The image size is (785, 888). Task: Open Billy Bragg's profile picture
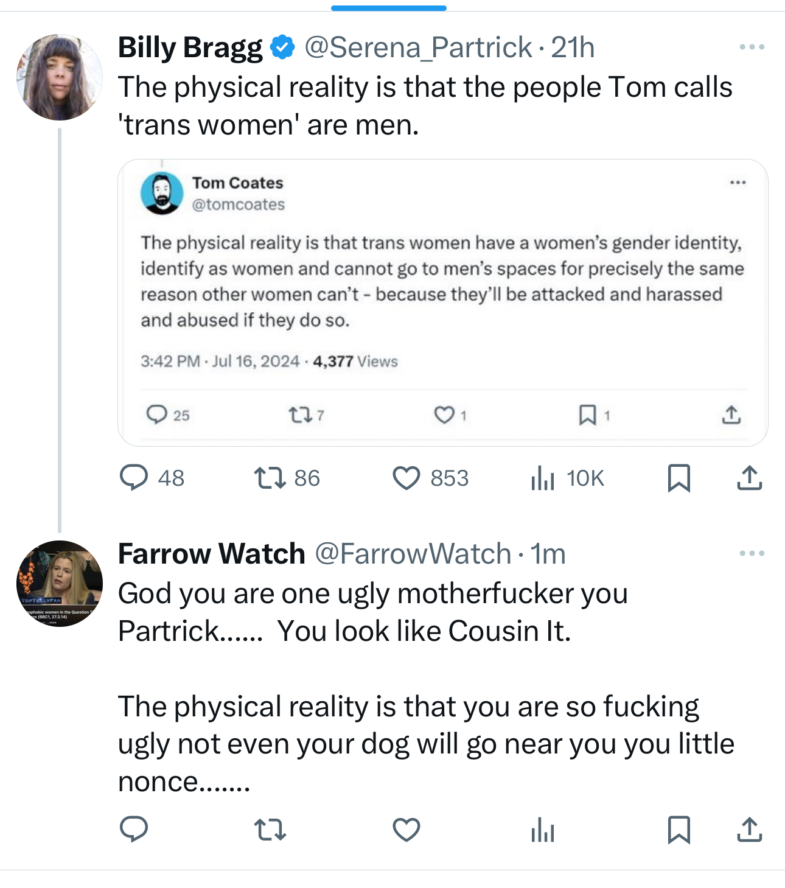click(x=60, y=77)
